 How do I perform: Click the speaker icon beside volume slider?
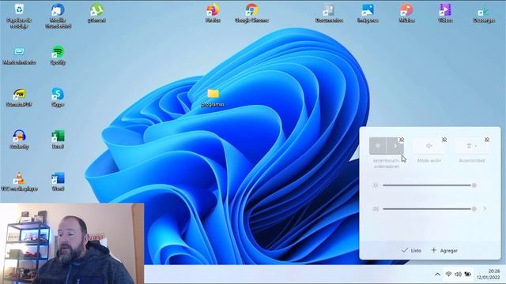point(376,208)
